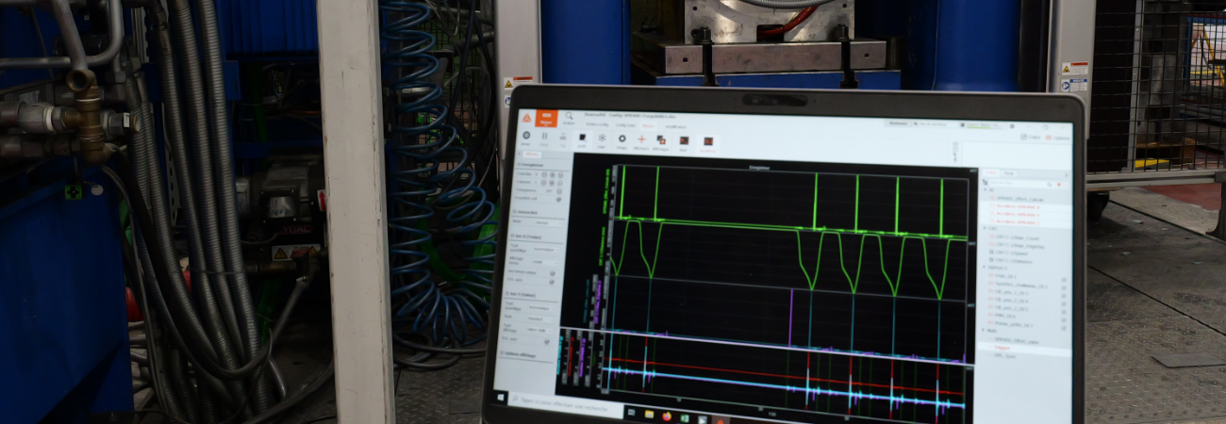1226x424 pixels.
Task: Open the Design gear icon
Action: point(621,140)
